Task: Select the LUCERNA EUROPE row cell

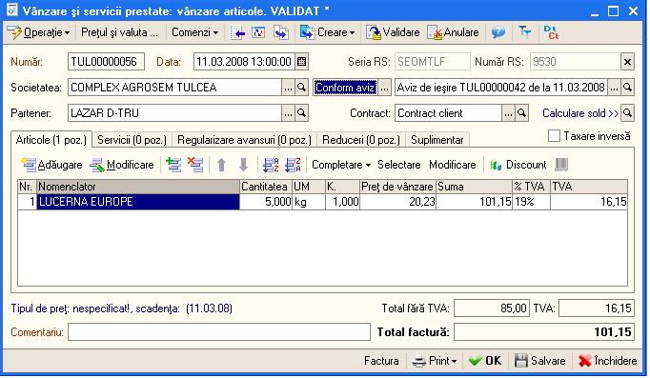Action: pyautogui.click(x=138, y=202)
